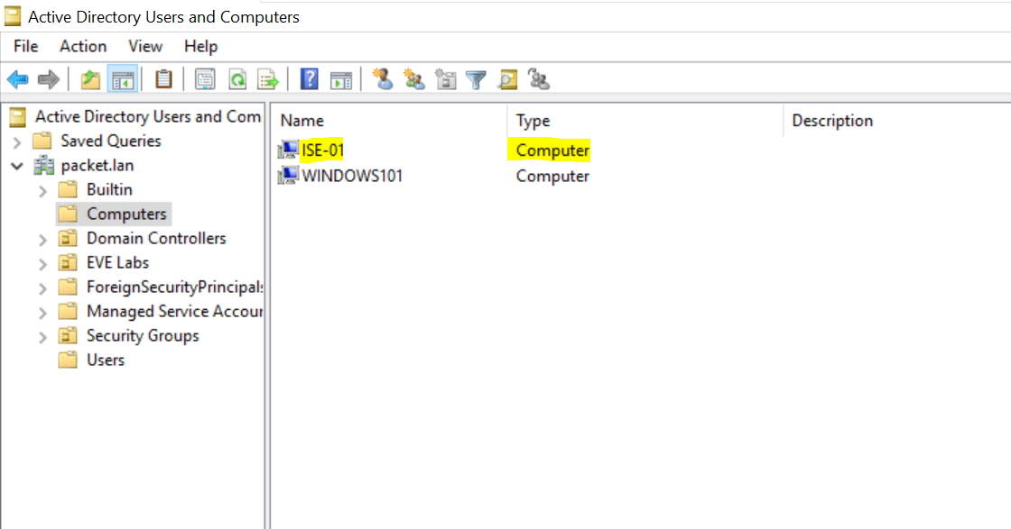Click Add to group toolbar icon
Image resolution: width=1011 pixels, height=529 pixels.
(x=538, y=79)
